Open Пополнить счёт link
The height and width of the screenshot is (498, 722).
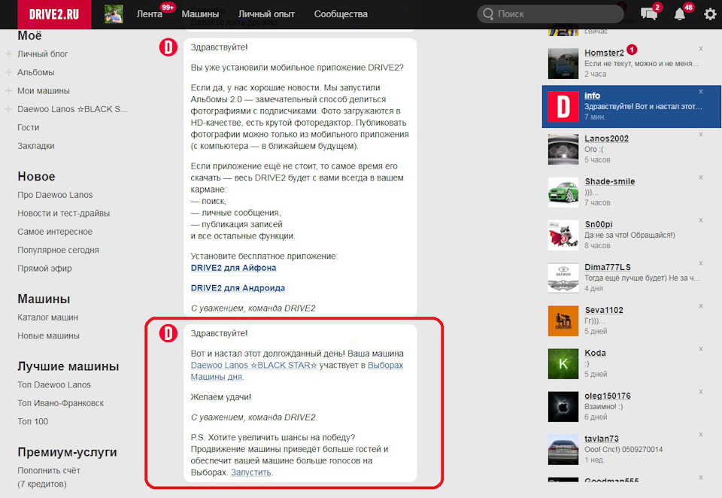(x=49, y=470)
